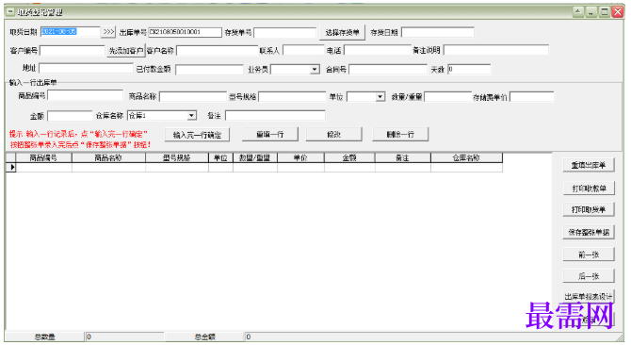This screenshot has width=631, height=345.
Task: Click the 先添加客户 button
Action: tap(126, 51)
